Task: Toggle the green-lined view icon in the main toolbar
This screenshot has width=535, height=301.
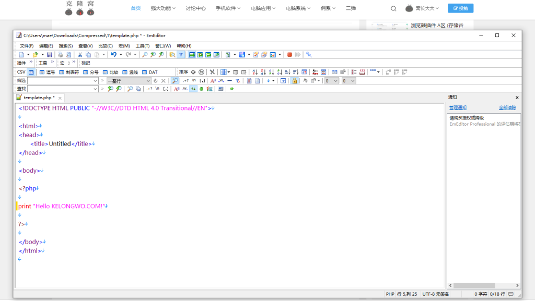Action: click(x=192, y=54)
